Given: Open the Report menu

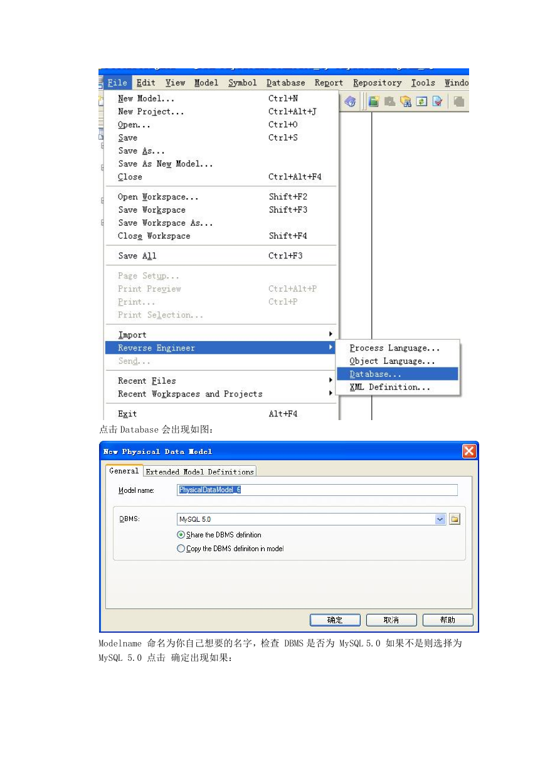Looking at the screenshot, I should coord(329,83).
